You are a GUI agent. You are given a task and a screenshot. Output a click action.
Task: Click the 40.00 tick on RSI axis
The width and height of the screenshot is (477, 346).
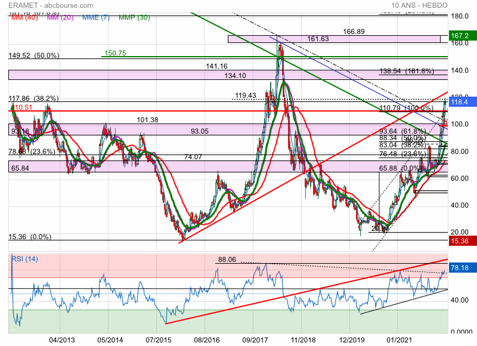pos(460,300)
